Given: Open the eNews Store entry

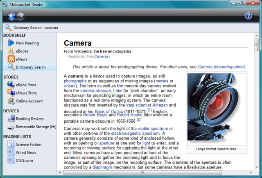Looking at the screenshot, I should 26,93.
